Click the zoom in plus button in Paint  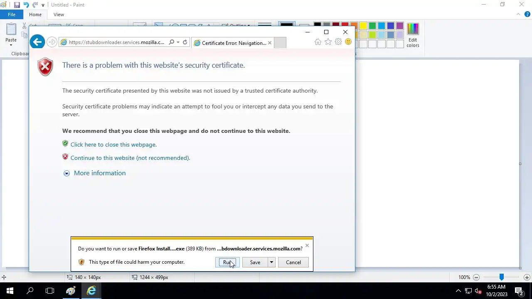[527, 277]
